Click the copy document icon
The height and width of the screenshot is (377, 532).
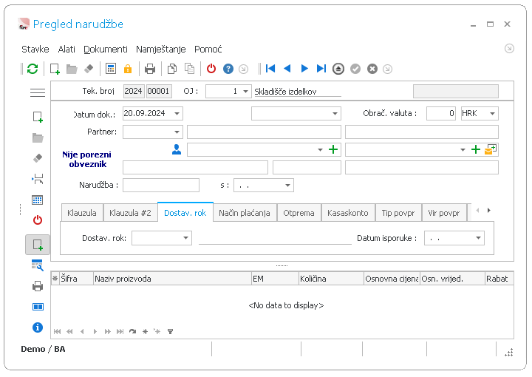point(172,69)
